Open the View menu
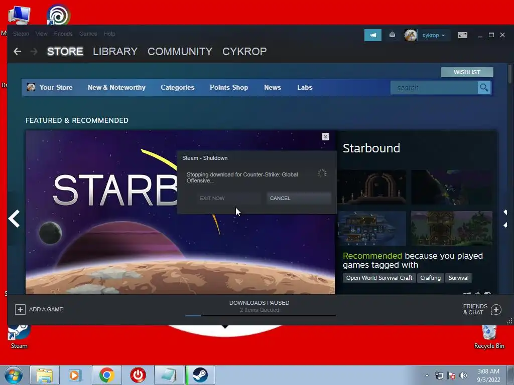 41,34
